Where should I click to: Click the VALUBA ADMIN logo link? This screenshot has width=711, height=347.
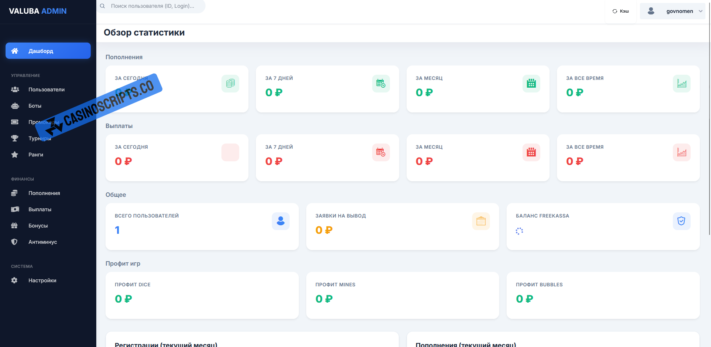point(38,11)
